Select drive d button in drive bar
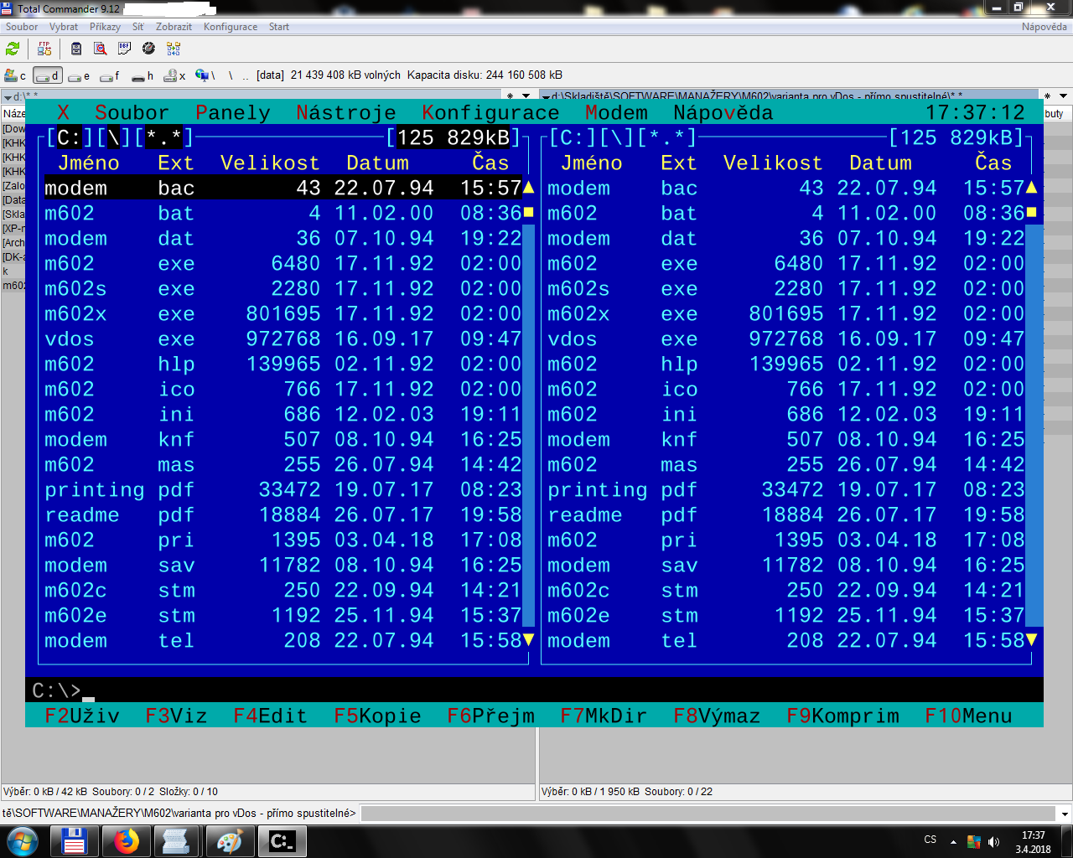This screenshot has width=1073, height=858. click(x=48, y=75)
